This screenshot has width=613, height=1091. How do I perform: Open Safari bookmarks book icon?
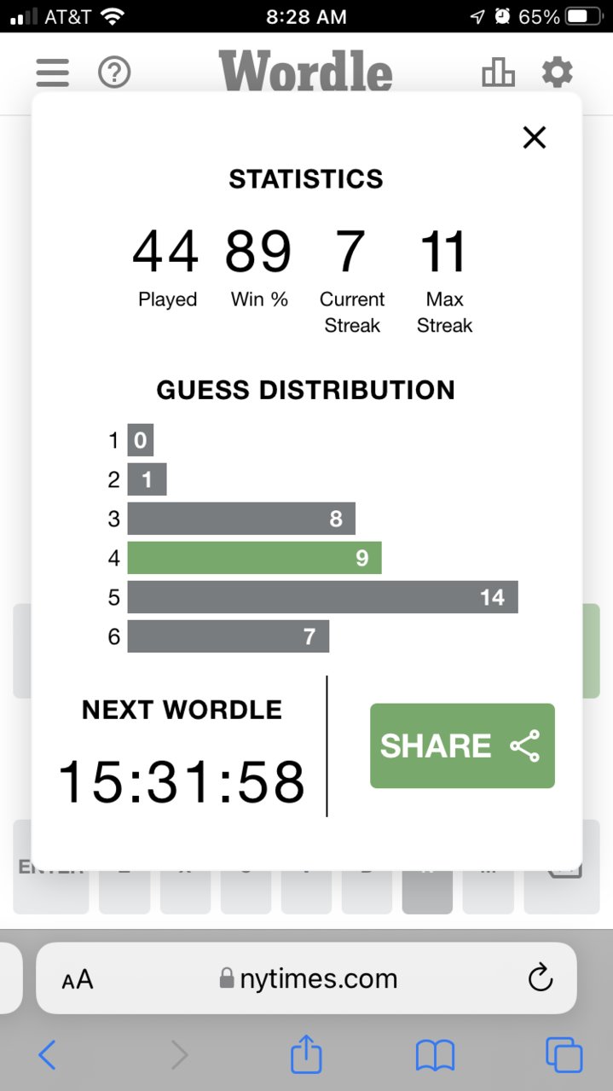(435, 1056)
